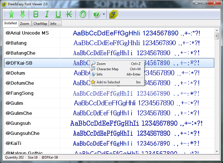
Task: Select the @BatangChe font row
Action: (109, 53)
